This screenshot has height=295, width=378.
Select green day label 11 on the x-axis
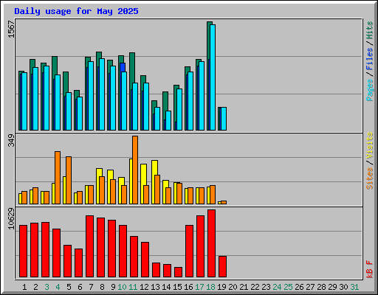pos(133,287)
